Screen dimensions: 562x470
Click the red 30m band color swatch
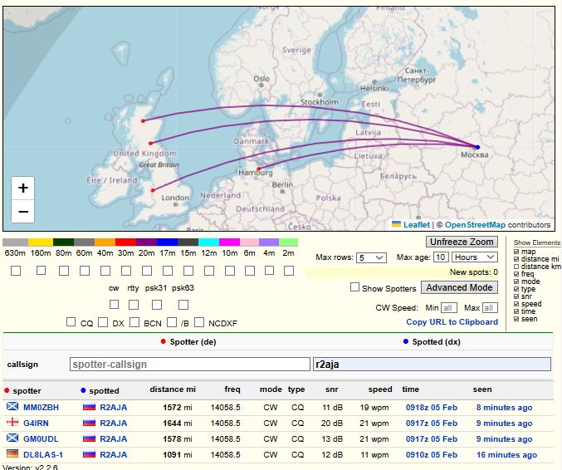125,242
